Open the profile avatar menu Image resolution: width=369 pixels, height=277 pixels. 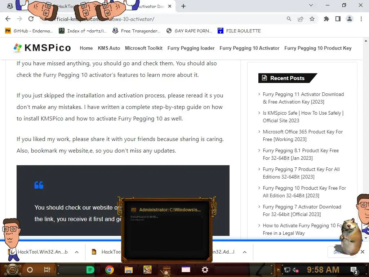[350, 19]
